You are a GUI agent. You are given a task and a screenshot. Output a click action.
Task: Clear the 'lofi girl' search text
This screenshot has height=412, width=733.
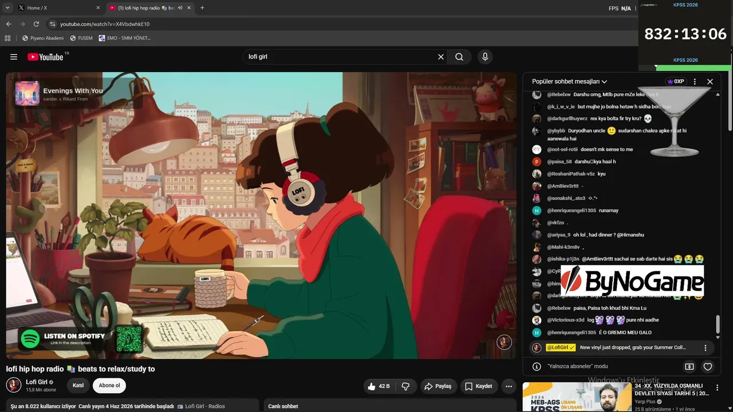pos(441,57)
